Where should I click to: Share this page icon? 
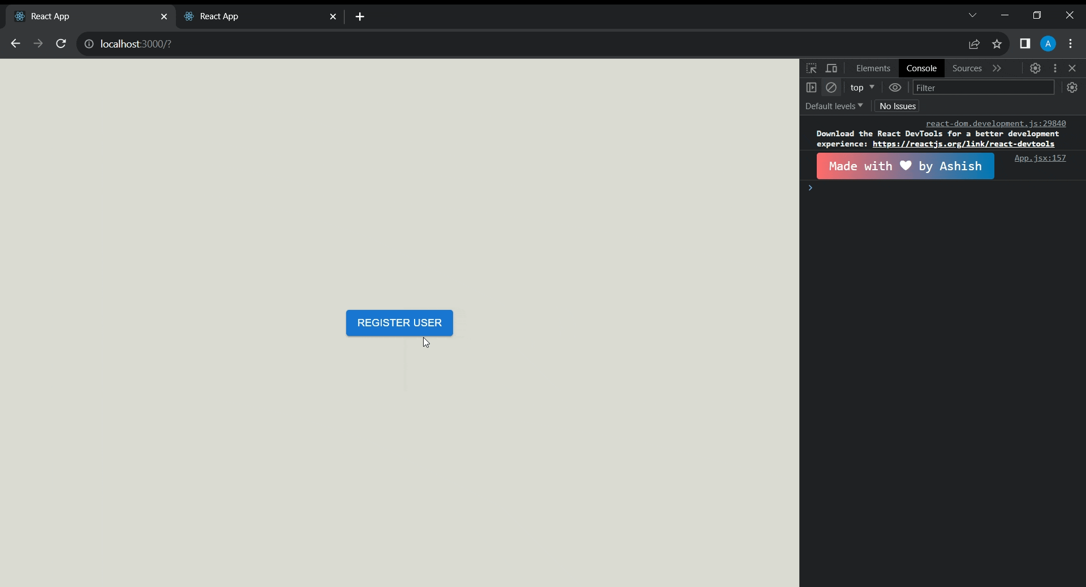(974, 44)
